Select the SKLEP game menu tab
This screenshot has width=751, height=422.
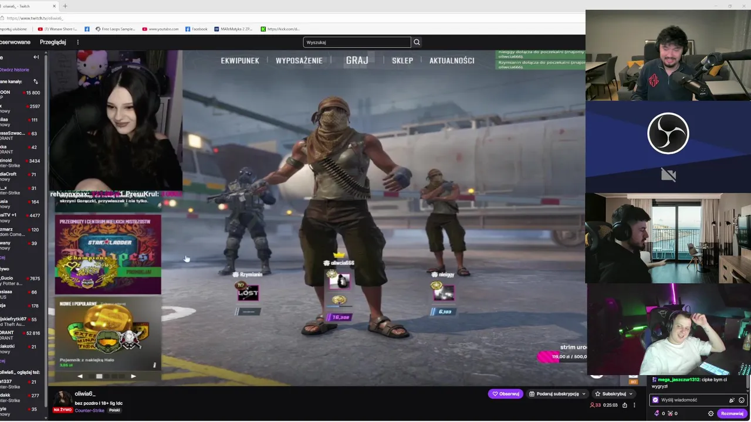coord(402,60)
